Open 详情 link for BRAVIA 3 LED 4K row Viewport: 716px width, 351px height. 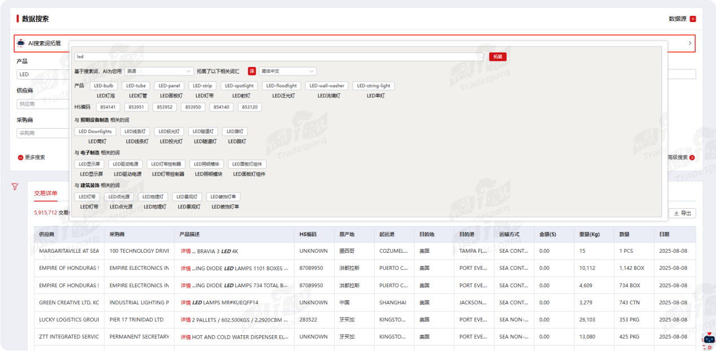[x=185, y=251]
